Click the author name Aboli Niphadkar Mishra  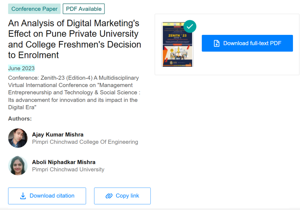(64, 162)
